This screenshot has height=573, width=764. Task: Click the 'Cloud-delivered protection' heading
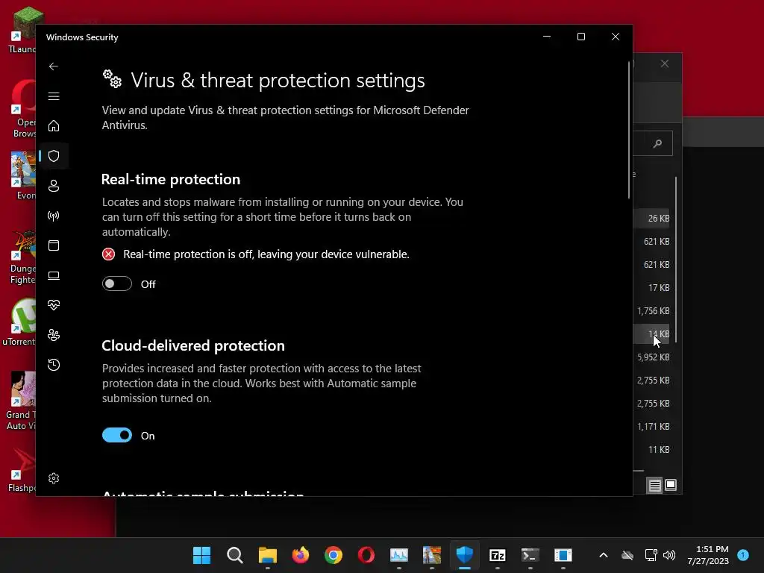point(193,345)
